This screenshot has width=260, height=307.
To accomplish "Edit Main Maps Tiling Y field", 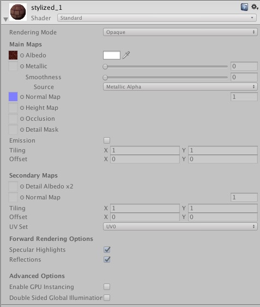I will (223, 150).
